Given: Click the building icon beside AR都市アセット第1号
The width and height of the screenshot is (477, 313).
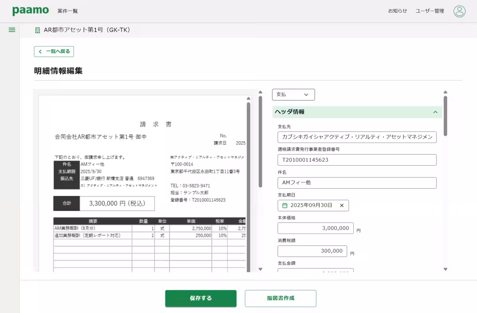Looking at the screenshot, I should pyautogui.click(x=37, y=29).
